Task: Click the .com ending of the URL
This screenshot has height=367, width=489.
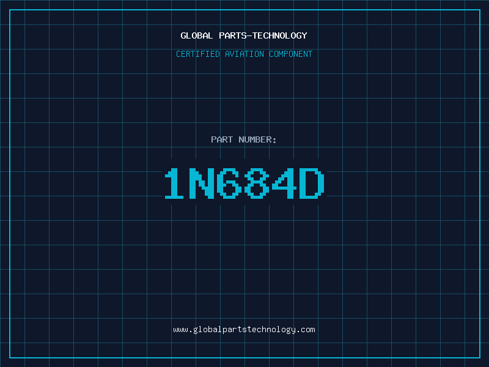Action: (x=306, y=330)
